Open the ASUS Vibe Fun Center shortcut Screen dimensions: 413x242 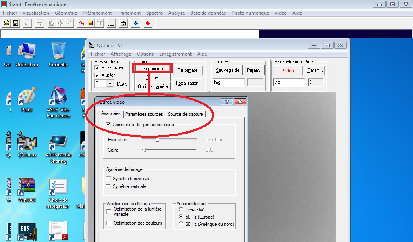(58, 102)
